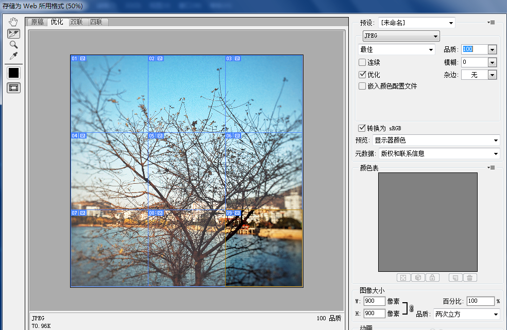The height and width of the screenshot is (330, 507).
Task: Open the 预览 显示器颜色 dropdown
Action: point(436,140)
